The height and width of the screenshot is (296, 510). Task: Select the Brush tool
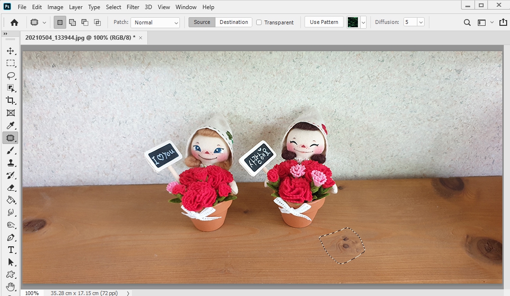[x=11, y=151]
